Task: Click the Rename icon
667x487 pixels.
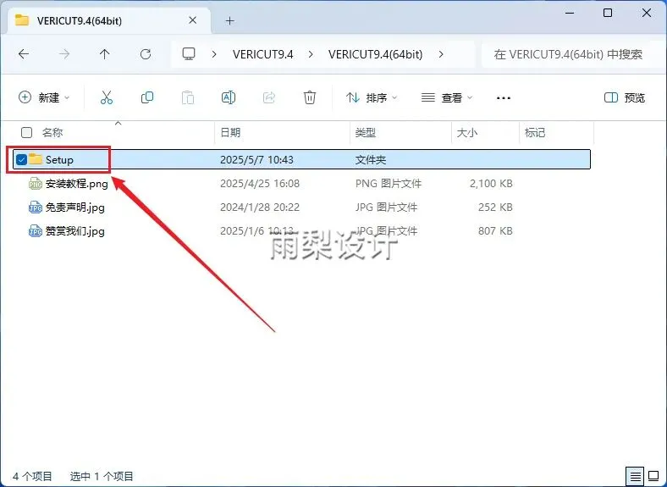Action: click(229, 97)
